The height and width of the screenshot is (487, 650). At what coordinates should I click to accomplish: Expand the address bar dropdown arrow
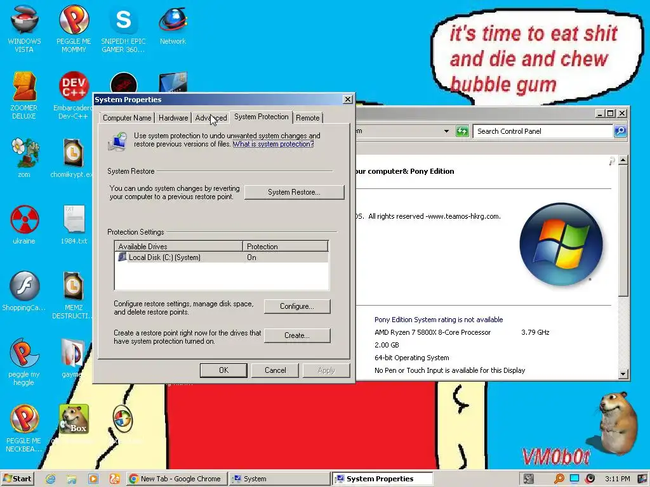click(446, 131)
